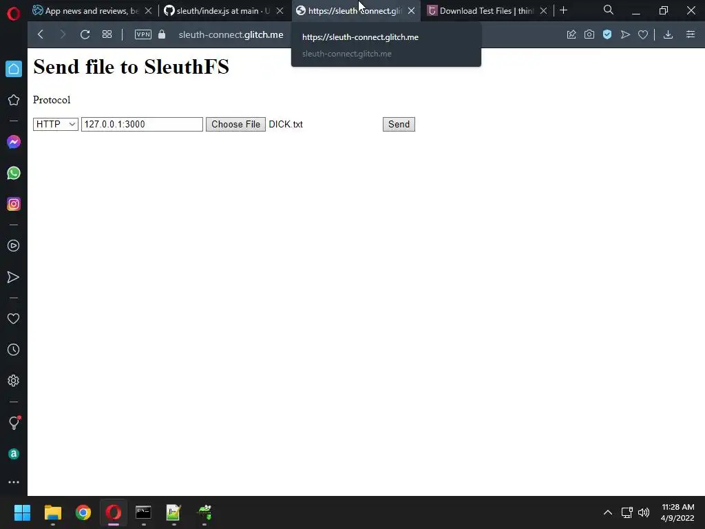The image size is (705, 529).
Task: Click the 'Send file to SleuthFS' heading
Action: coord(131,67)
